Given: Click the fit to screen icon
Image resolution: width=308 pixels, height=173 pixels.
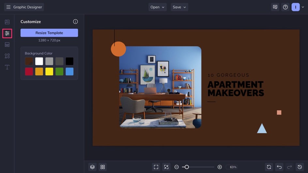Looking at the screenshot, I should point(156,167).
